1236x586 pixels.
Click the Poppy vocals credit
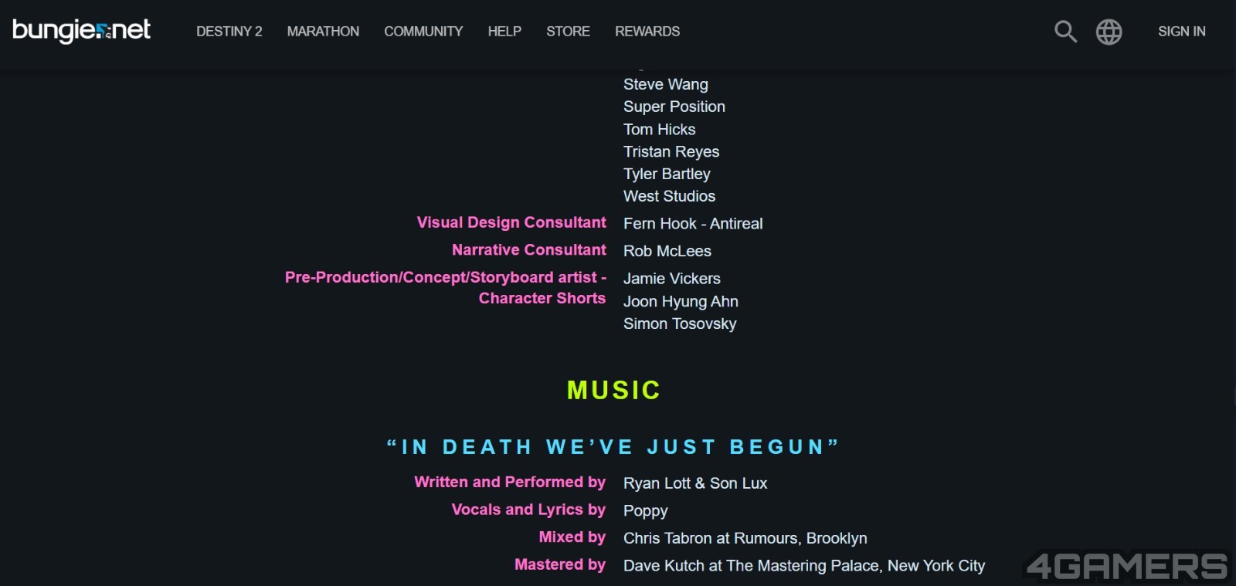(x=645, y=511)
